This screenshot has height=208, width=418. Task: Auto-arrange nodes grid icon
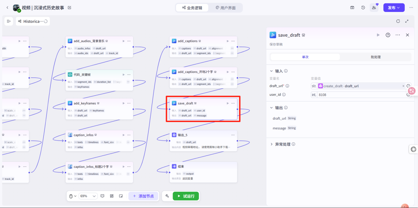point(112,196)
